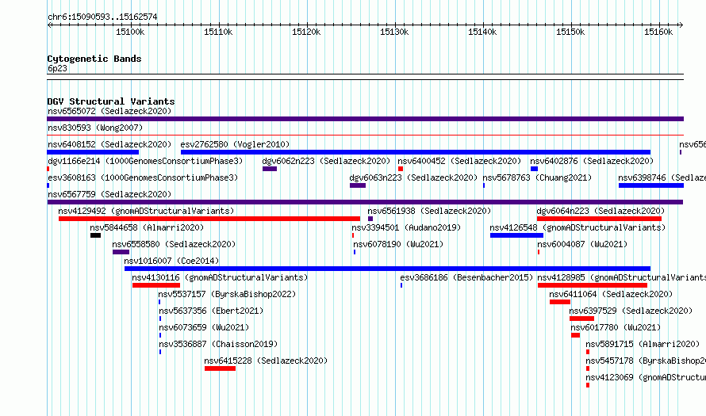
Task: Click the nsv6561938 small purple block
Action: coord(370,219)
